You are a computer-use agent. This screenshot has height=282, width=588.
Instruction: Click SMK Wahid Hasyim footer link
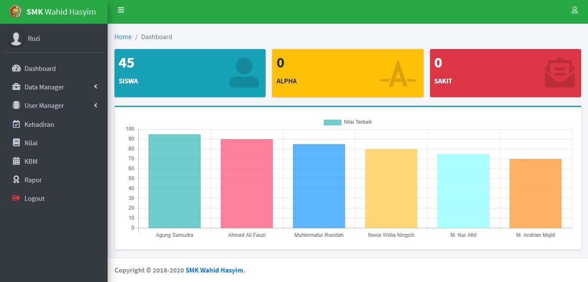[215, 270]
